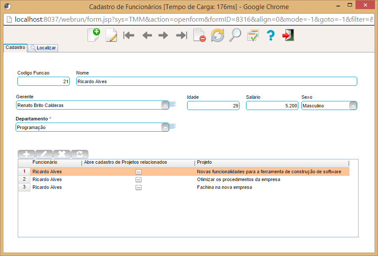Click the edit record pencil icon in toolbar

(x=111, y=35)
